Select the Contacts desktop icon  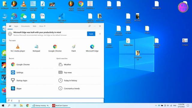[x=185, y=42]
